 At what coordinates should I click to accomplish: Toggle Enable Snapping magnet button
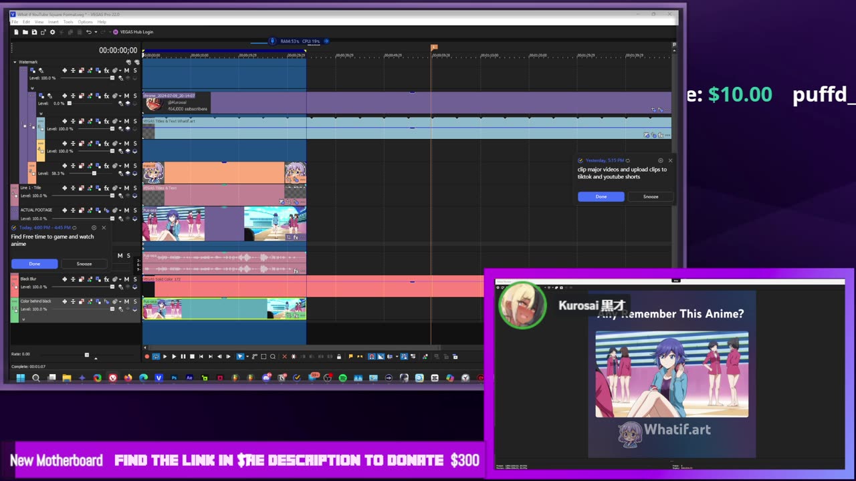point(371,356)
